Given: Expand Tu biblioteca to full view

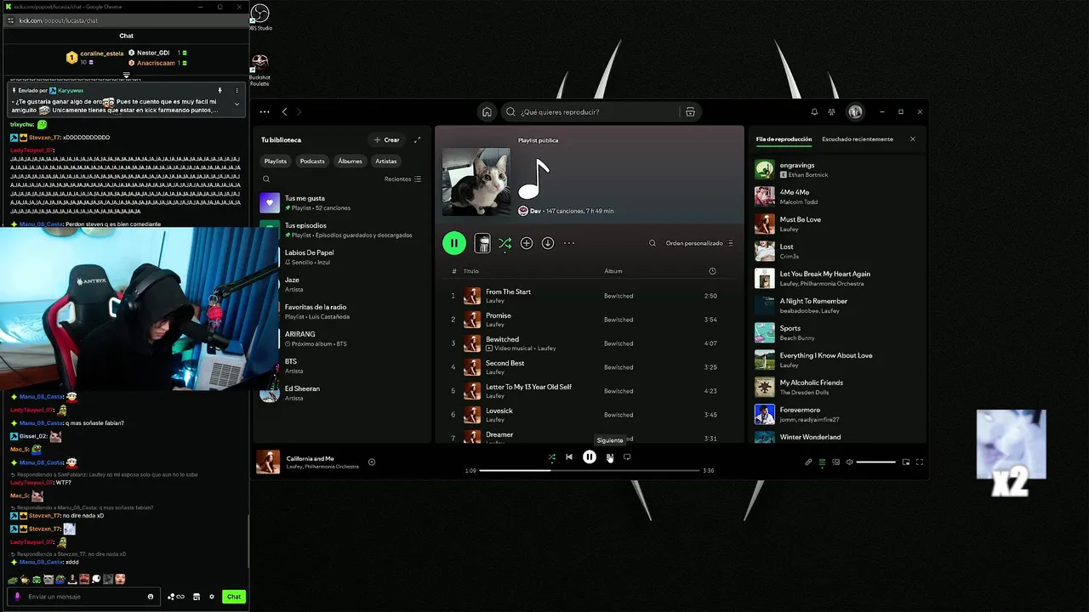Looking at the screenshot, I should tap(417, 139).
